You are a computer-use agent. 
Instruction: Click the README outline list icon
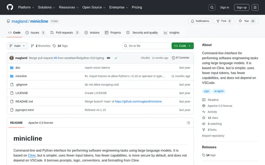[x=188, y=123]
